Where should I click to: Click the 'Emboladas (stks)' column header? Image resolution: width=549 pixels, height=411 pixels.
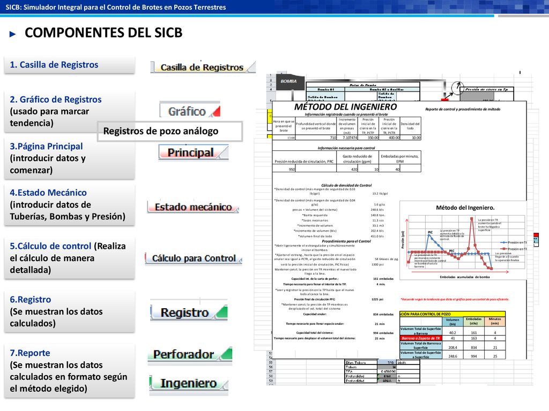click(474, 321)
